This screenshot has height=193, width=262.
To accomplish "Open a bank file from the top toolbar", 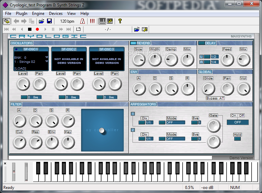I will click(41, 21).
